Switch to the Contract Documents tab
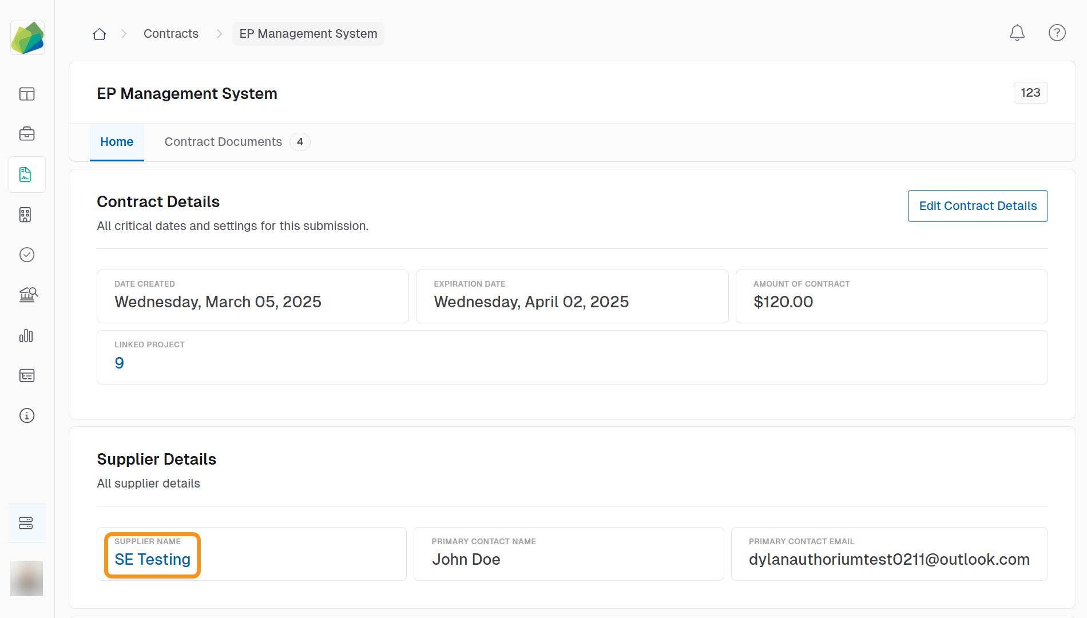 pos(223,142)
